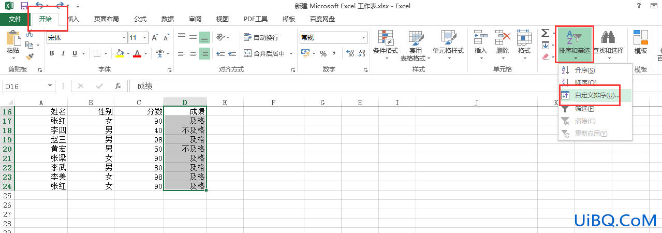Click the Increase Decimal icon
Screen dimensions: 662x233
(350, 53)
